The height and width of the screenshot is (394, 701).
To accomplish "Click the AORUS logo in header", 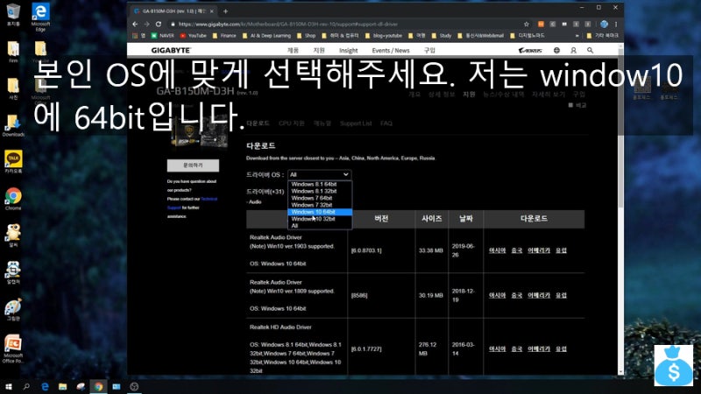I will (x=530, y=51).
